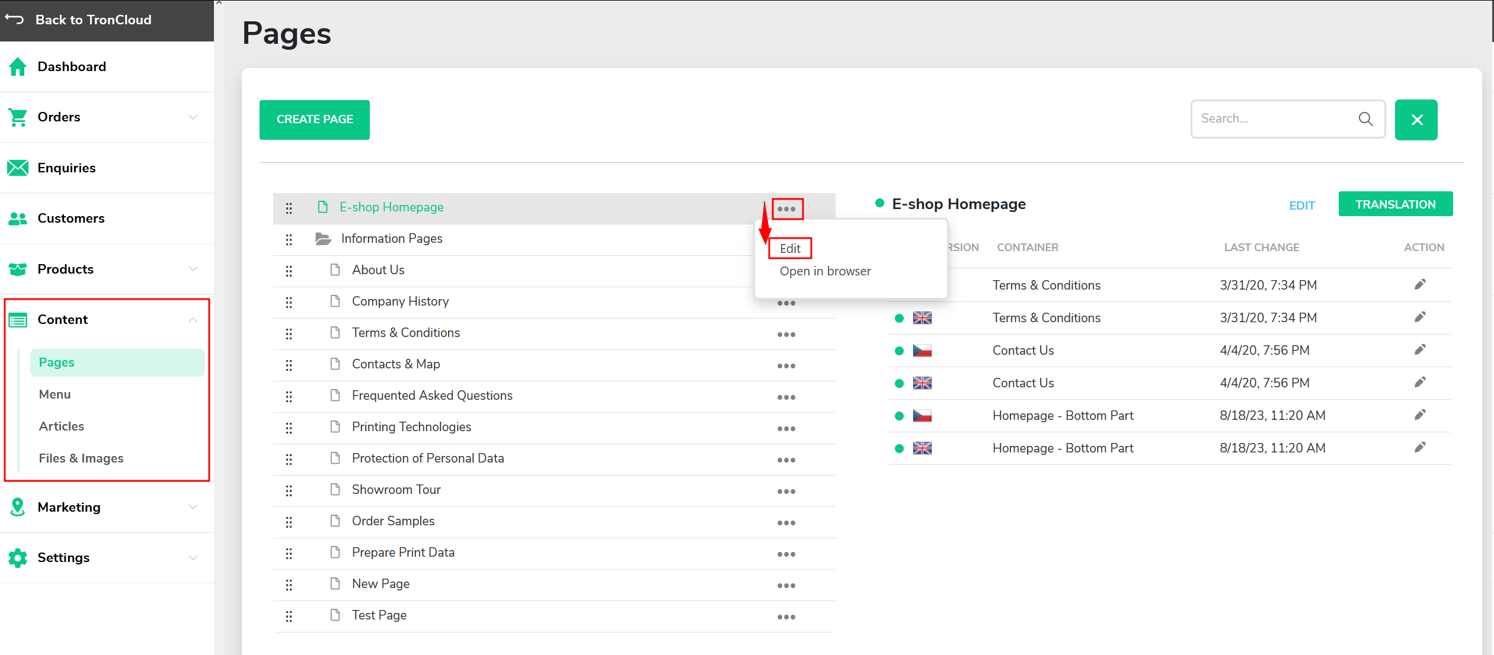Select Articles in Content submenu
1494x655 pixels.
(62, 426)
